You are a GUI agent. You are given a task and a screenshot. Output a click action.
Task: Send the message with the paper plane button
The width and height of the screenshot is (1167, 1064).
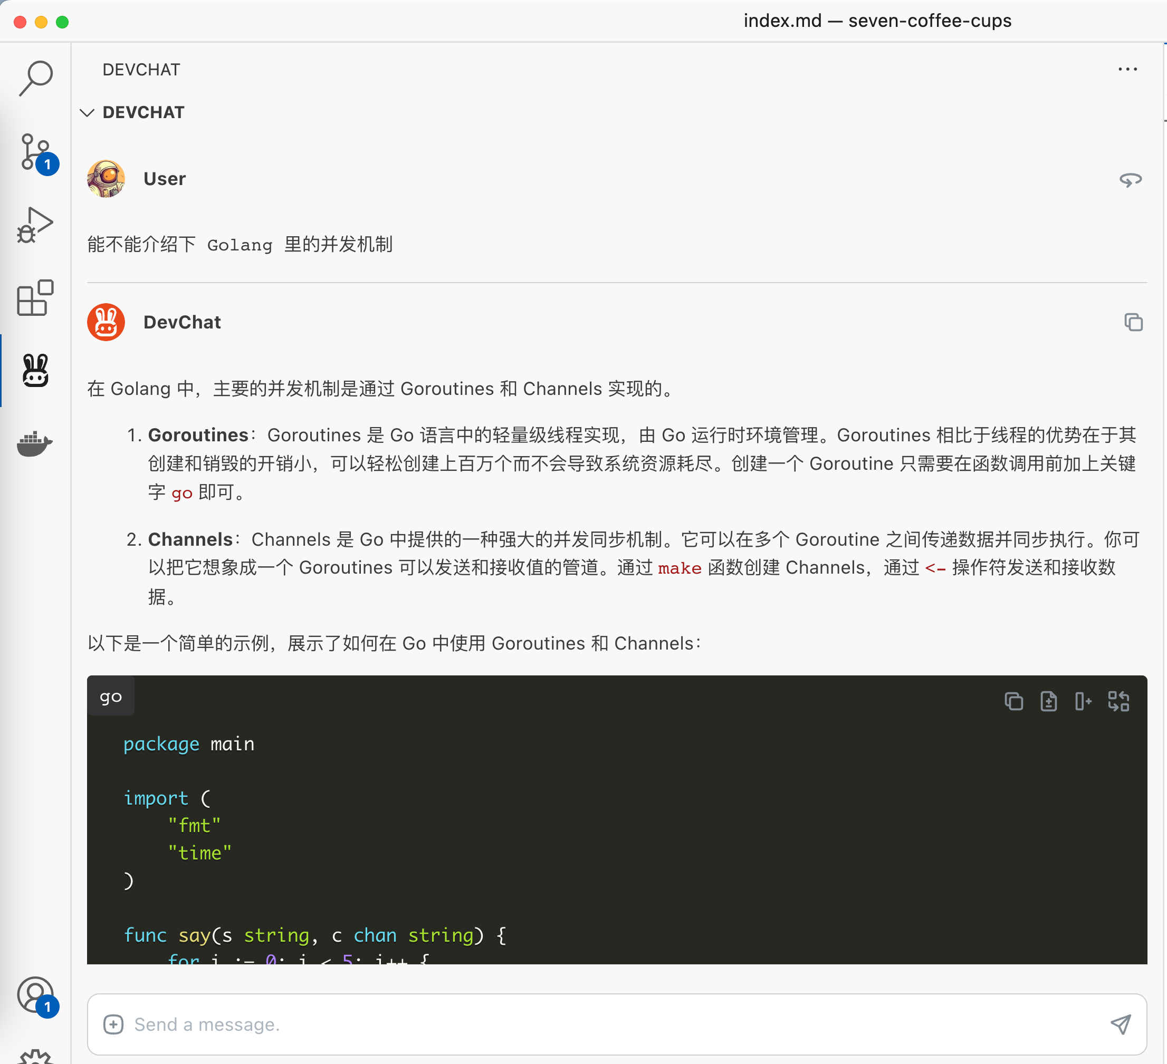tap(1121, 1024)
